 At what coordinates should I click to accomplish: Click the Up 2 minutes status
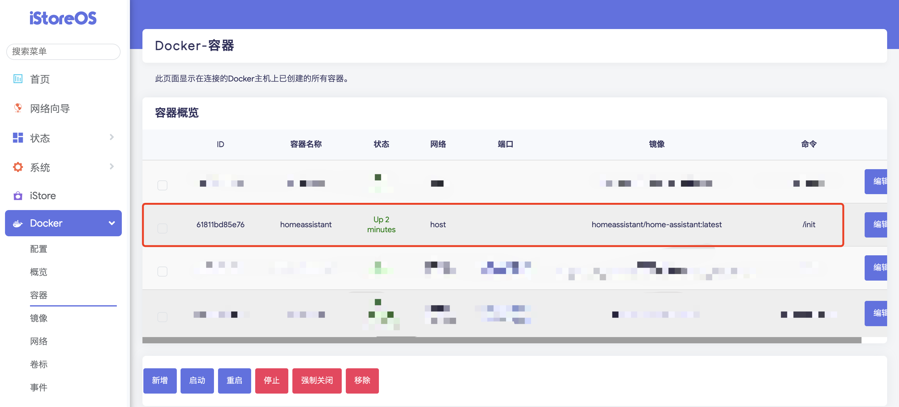pyautogui.click(x=381, y=225)
